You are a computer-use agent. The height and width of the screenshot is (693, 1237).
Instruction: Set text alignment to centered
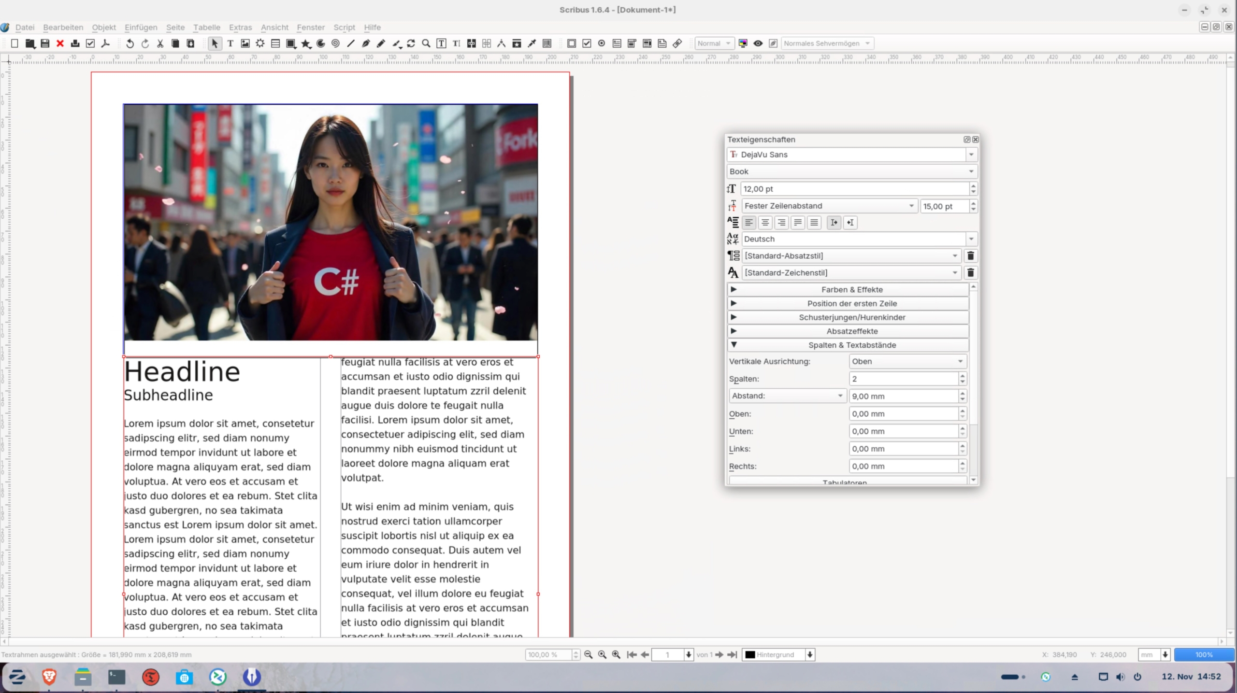pos(765,223)
